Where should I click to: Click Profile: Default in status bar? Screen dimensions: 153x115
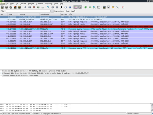coord(133,113)
